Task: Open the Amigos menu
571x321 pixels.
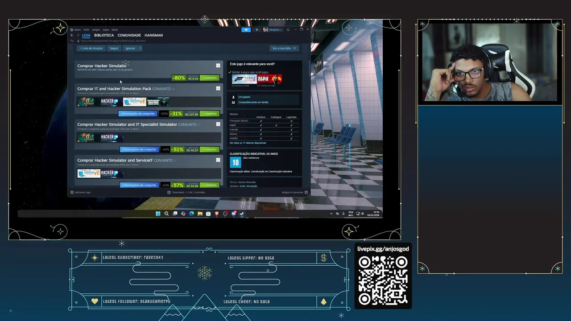Action: pyautogui.click(x=96, y=30)
